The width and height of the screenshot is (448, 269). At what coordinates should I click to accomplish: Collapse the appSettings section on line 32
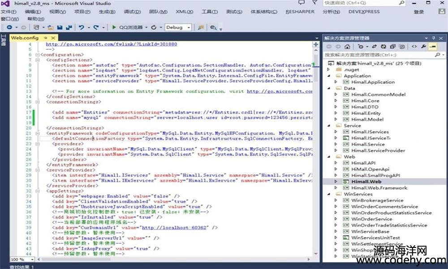38,191
